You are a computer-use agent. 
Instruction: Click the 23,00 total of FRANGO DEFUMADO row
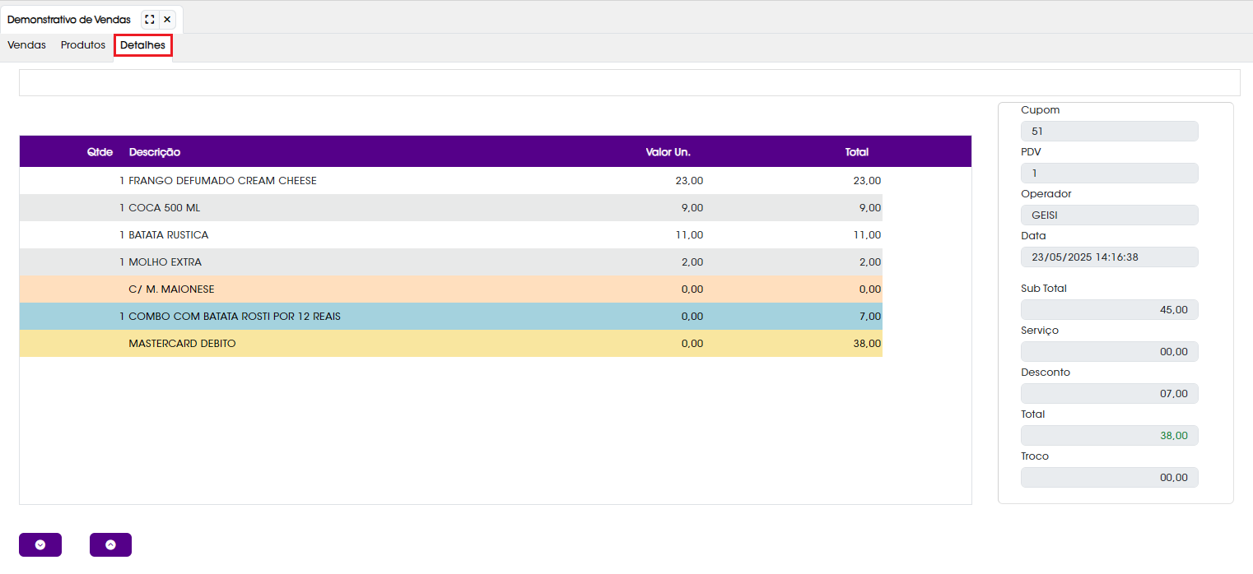[x=867, y=181]
